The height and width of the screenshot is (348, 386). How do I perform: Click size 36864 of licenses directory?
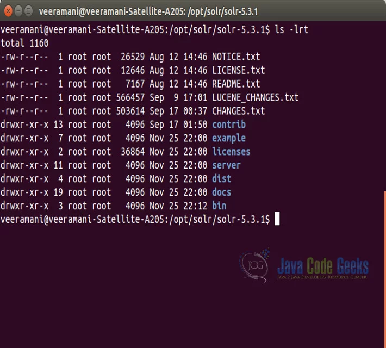pos(133,152)
